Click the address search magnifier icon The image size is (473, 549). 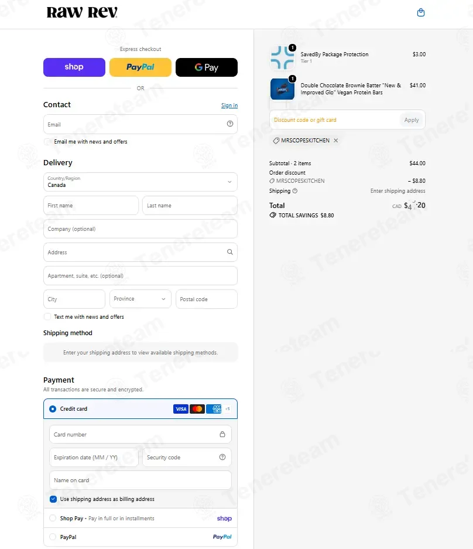(230, 252)
